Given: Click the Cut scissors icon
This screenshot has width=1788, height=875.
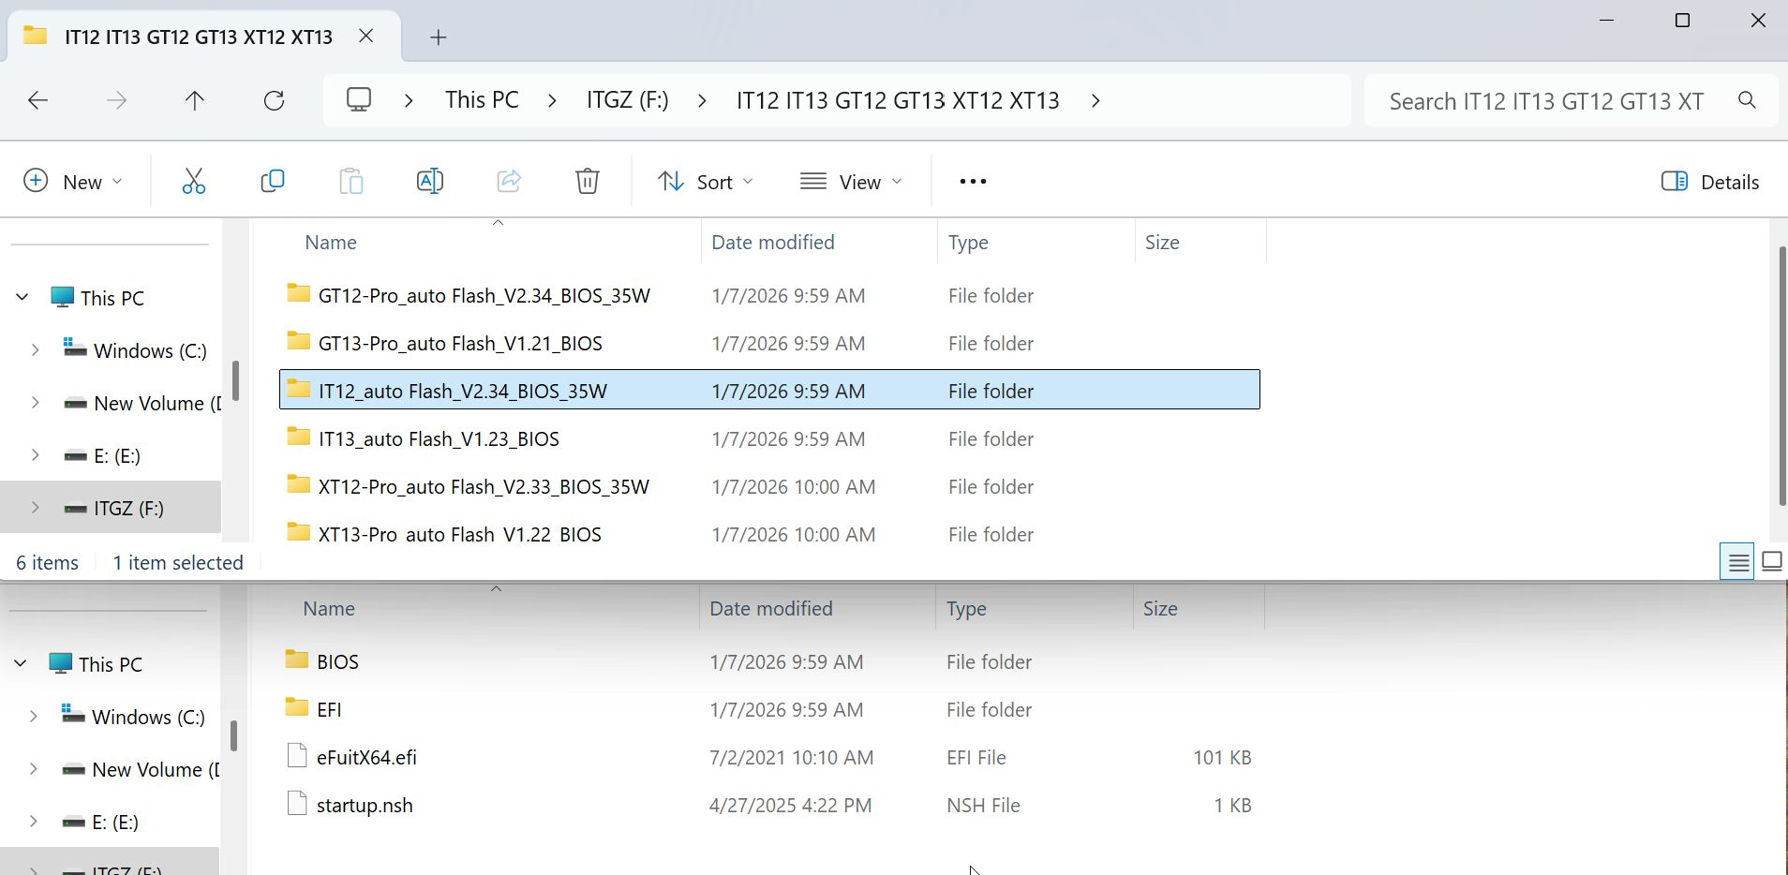Looking at the screenshot, I should pos(193,182).
